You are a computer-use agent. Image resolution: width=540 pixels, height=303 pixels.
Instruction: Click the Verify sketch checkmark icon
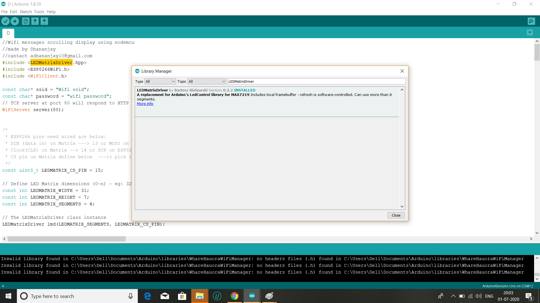(x=5, y=21)
